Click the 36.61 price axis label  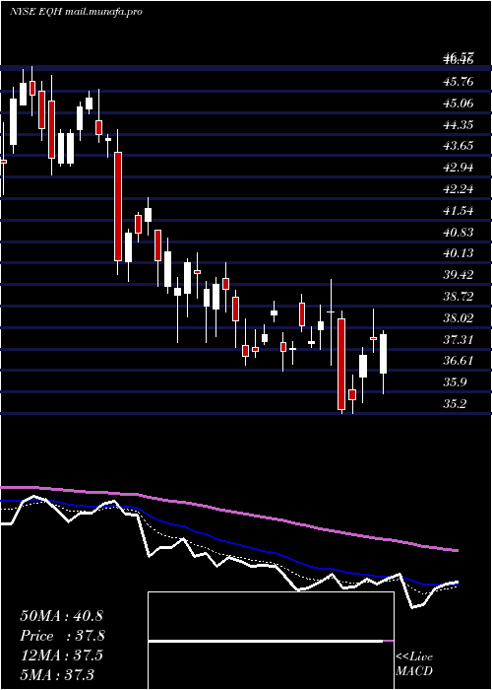coord(459,361)
